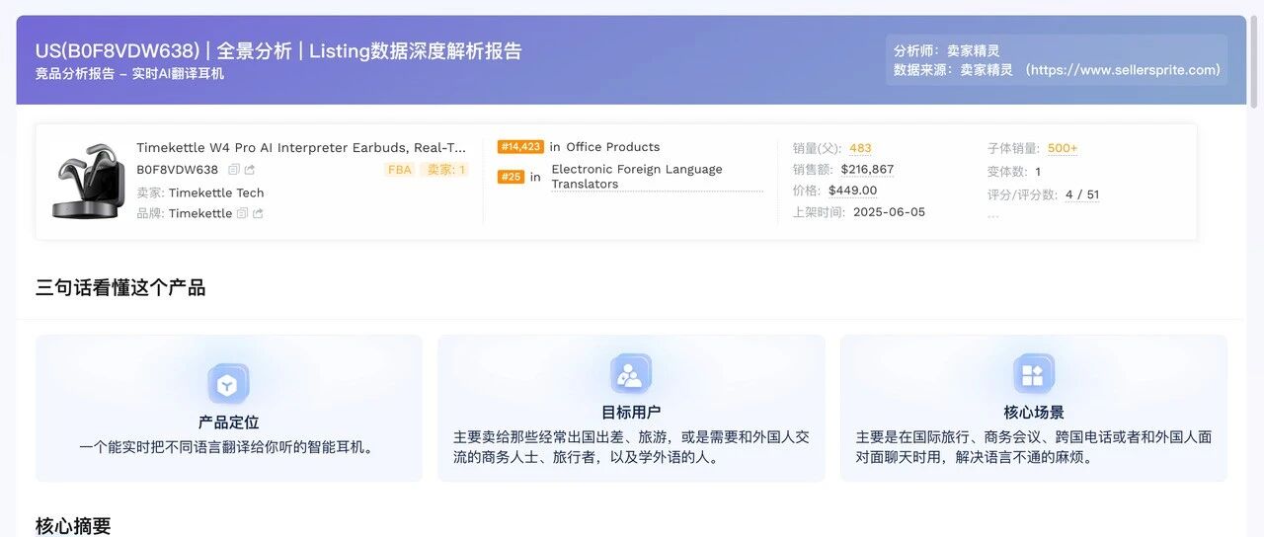The width and height of the screenshot is (1264, 537).
Task: Open ASIN external link icon beside B0F8VDW638
Action: click(x=250, y=170)
